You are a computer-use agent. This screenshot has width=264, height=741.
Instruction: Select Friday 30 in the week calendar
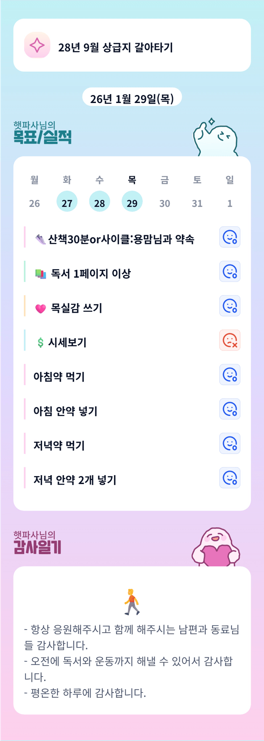(165, 203)
